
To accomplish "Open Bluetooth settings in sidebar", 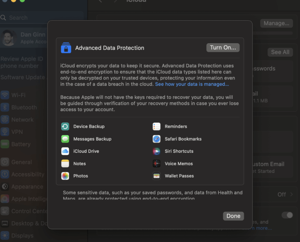I will coord(24,107).
